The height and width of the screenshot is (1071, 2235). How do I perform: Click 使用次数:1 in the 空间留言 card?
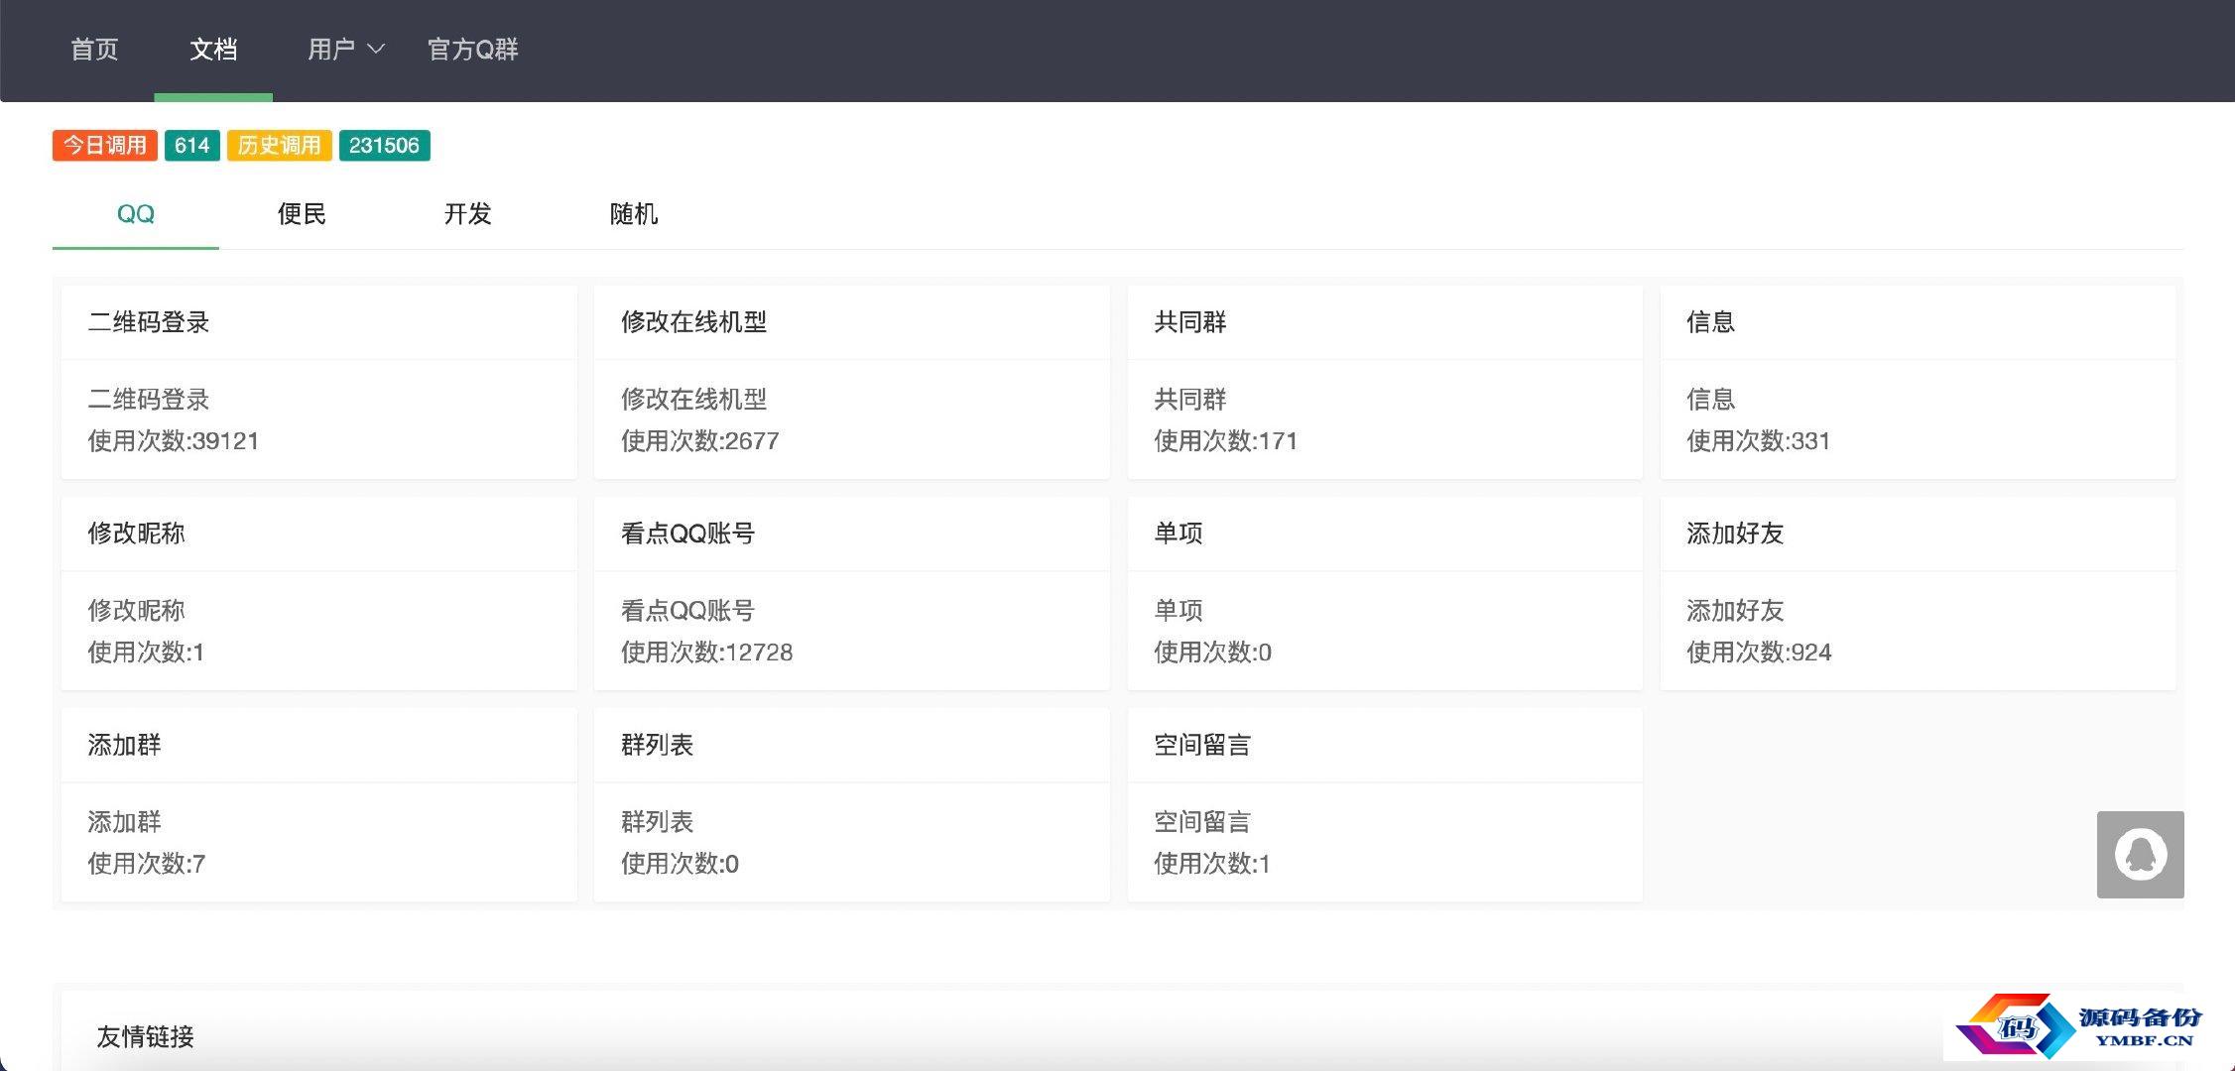click(1212, 864)
